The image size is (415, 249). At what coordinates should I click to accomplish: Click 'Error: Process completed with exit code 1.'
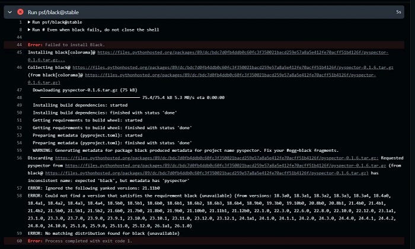(x=80, y=241)
